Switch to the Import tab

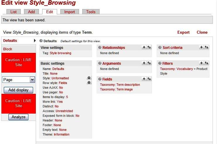point(69,12)
